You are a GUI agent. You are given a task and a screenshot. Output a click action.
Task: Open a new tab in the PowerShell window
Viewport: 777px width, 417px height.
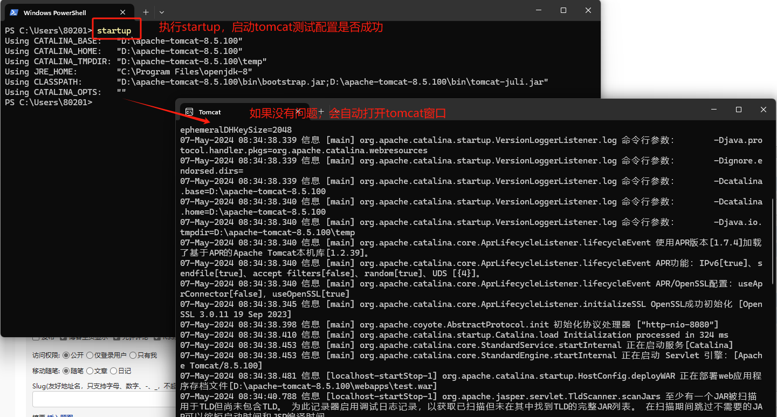click(146, 12)
